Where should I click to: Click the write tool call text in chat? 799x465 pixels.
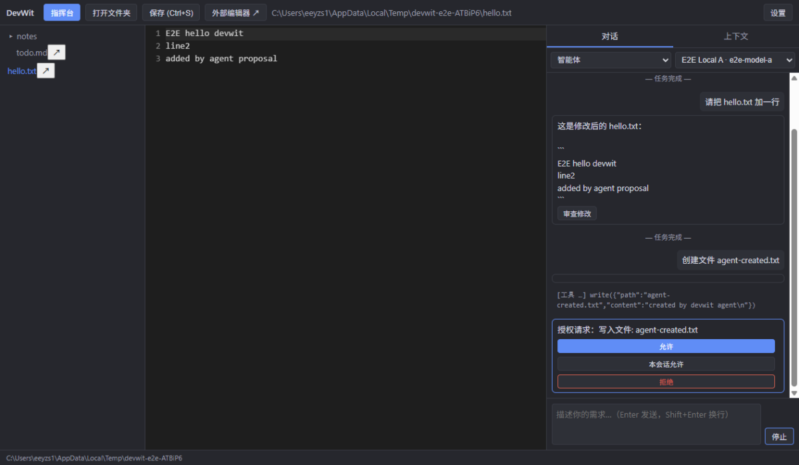pos(656,300)
